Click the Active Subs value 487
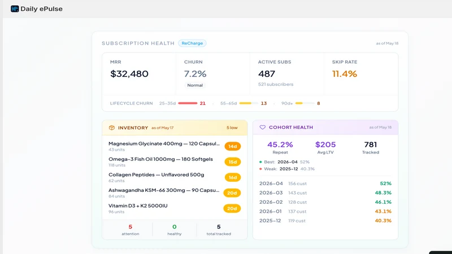The image size is (452, 254). pos(267,74)
